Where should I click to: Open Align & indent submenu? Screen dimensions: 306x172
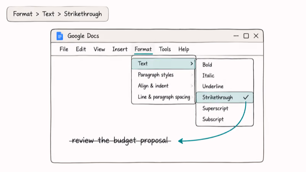(164, 86)
